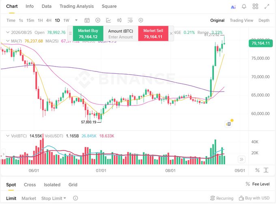
Task: Select the 1W interval
Action: click(66, 20)
